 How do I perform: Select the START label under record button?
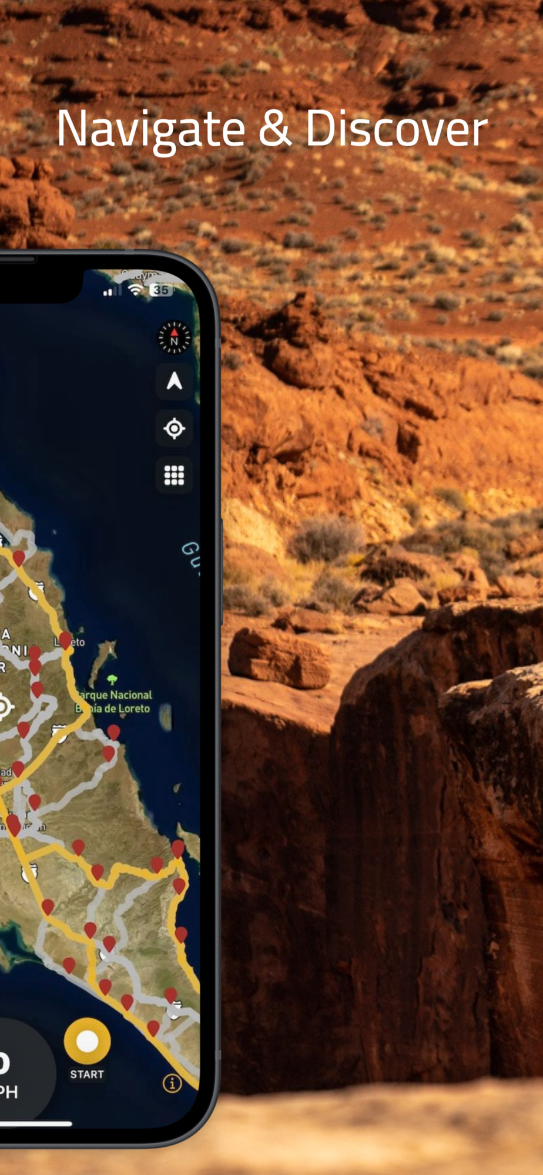[x=87, y=1074]
